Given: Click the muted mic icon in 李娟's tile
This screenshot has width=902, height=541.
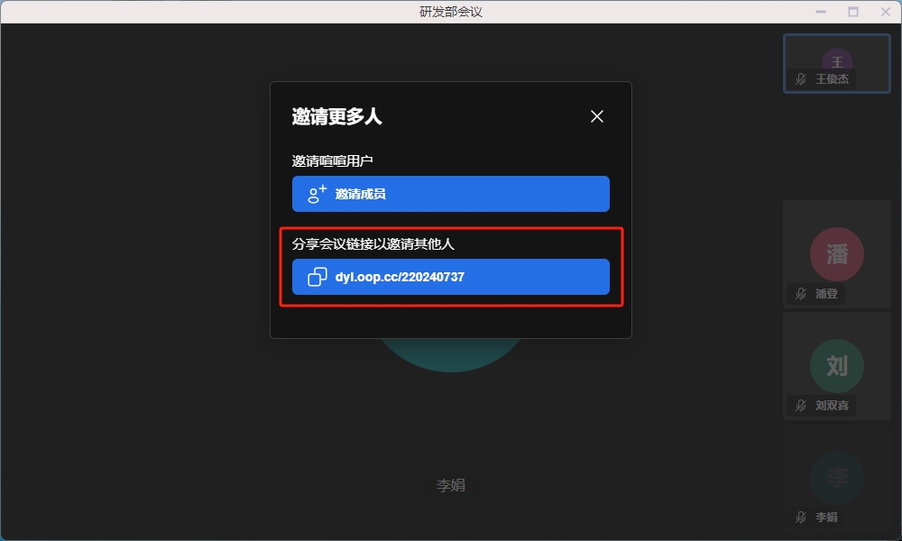Looking at the screenshot, I should [801, 518].
